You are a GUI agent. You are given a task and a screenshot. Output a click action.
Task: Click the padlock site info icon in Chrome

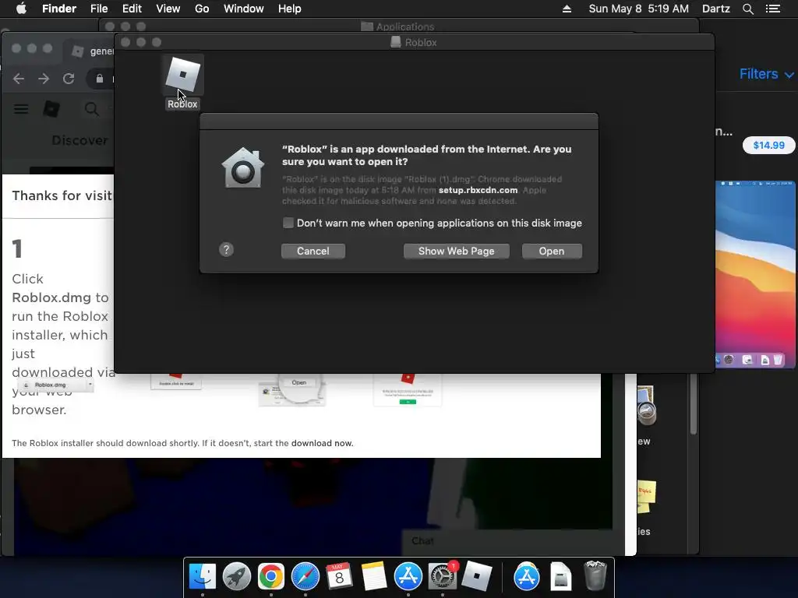[100, 79]
